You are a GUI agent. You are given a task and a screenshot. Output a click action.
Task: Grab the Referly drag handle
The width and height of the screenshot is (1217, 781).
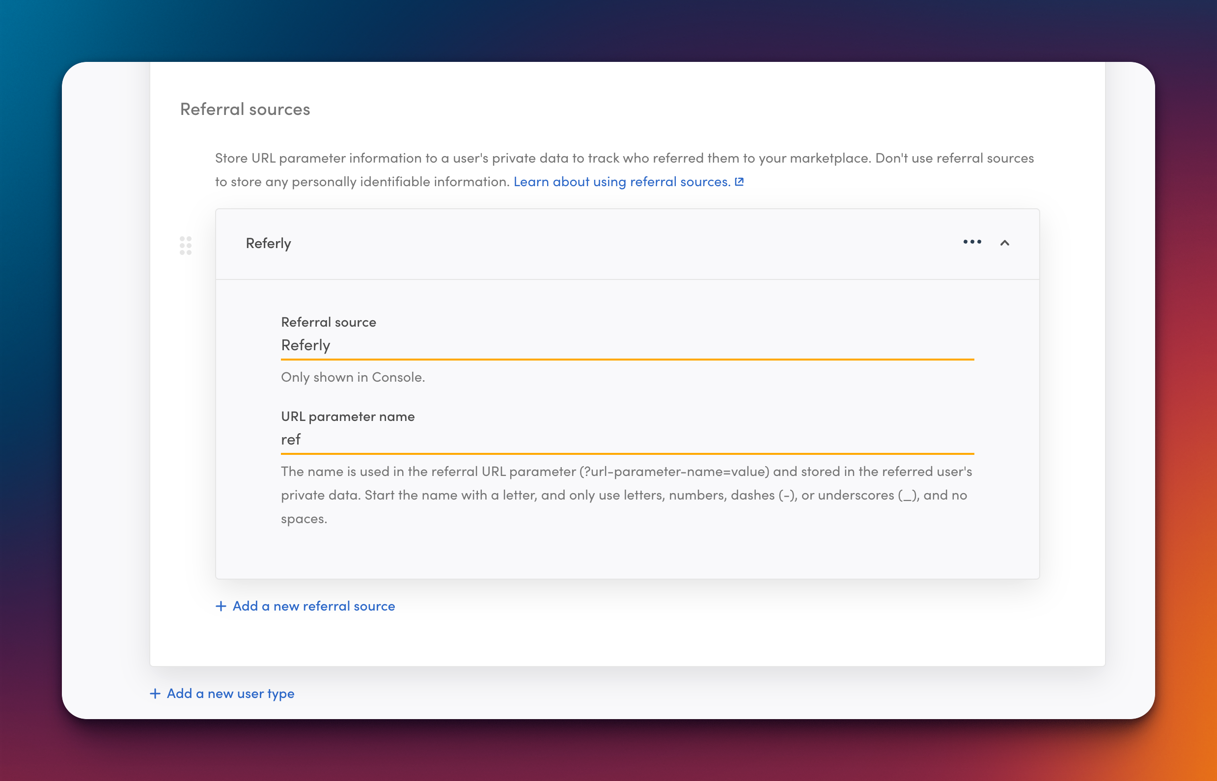186,246
